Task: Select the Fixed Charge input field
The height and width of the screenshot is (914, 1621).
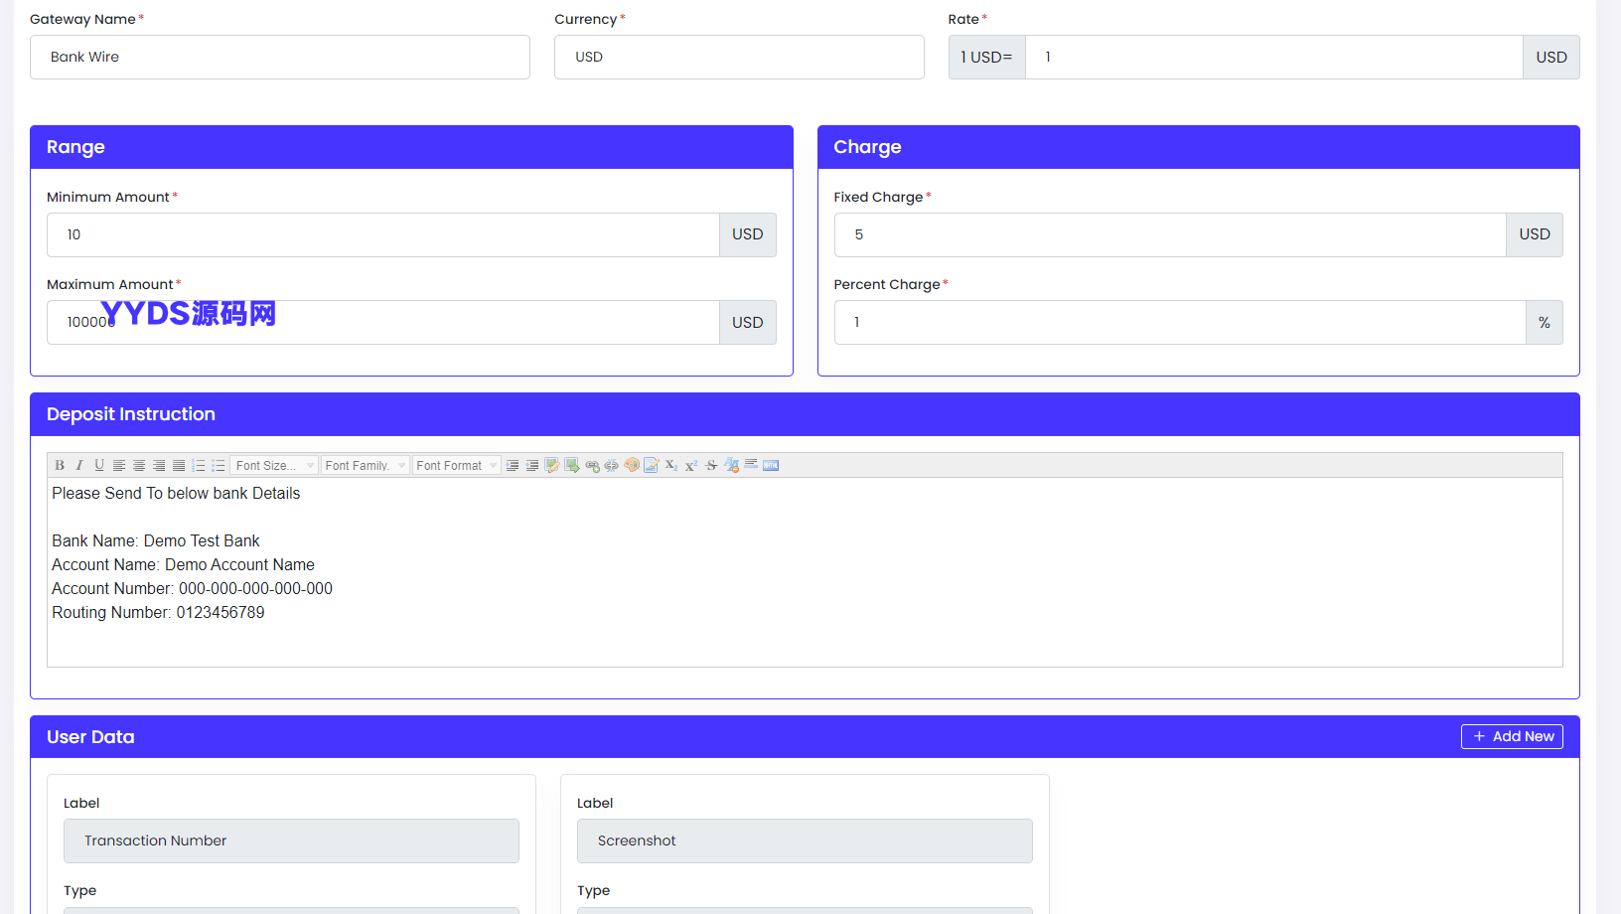Action: coord(1169,234)
